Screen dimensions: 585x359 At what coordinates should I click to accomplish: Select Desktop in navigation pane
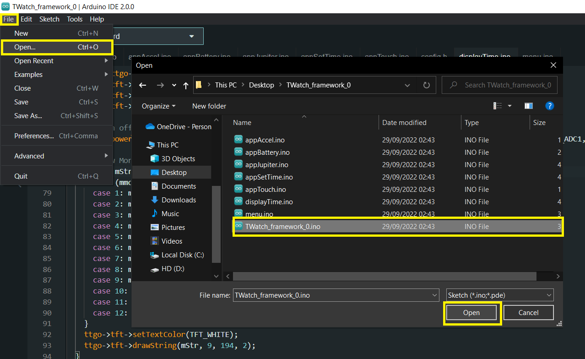coord(172,172)
